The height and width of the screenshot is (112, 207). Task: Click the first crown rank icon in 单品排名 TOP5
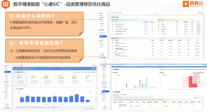(x=112, y=43)
